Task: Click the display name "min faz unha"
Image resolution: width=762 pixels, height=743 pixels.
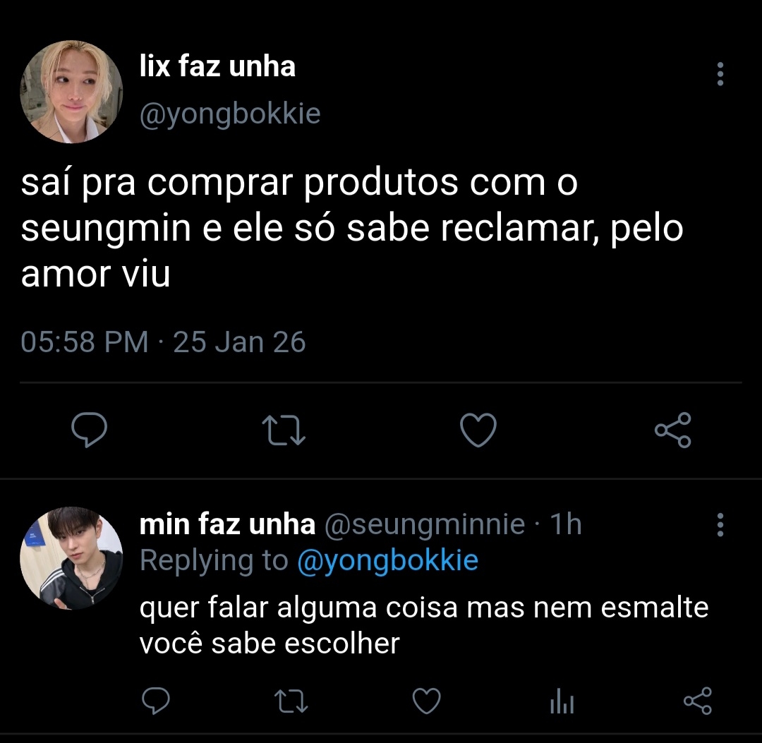Action: 227,524
